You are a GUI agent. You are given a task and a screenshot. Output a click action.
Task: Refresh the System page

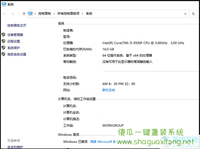tap(193, 14)
